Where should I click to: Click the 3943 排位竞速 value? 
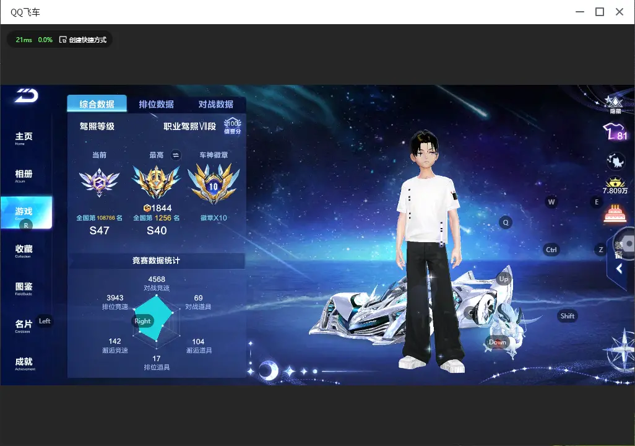pos(115,302)
